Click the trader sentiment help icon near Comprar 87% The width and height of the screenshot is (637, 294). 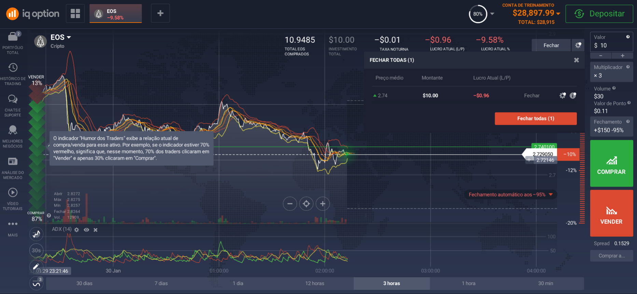(49, 216)
